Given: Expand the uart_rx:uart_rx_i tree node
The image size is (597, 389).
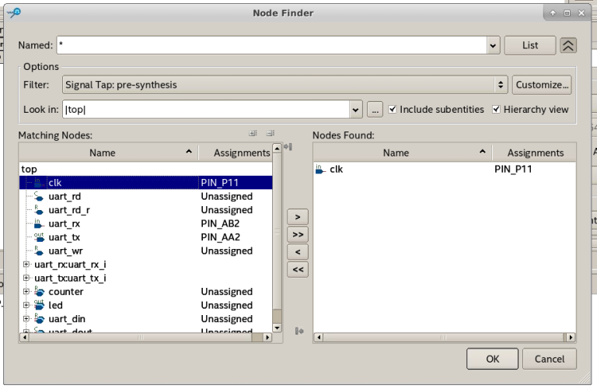Looking at the screenshot, I should pyautogui.click(x=26, y=265).
